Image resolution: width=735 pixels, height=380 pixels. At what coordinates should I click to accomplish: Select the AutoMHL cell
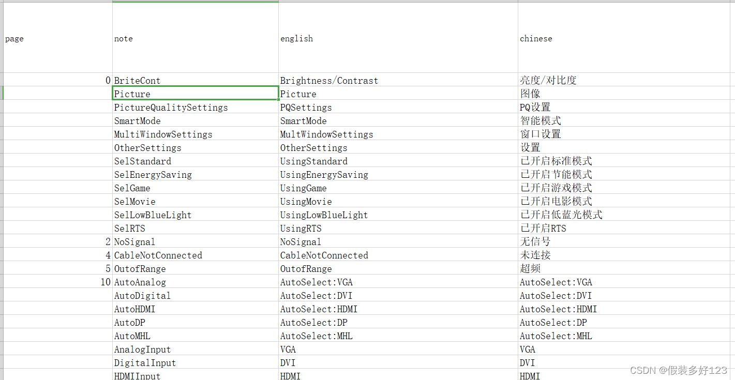(x=196, y=336)
